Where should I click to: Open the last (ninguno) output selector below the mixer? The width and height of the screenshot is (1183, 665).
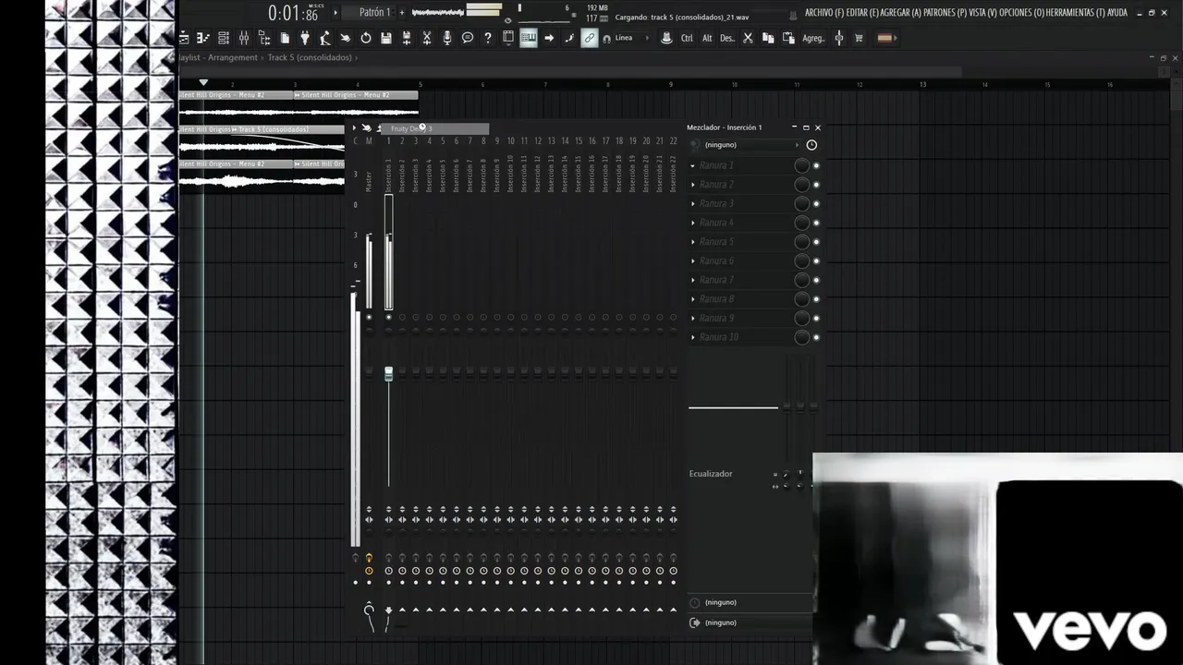[749, 623]
